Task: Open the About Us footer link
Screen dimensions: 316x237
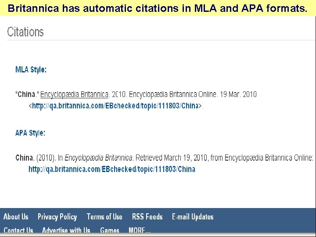Action: coord(16,217)
